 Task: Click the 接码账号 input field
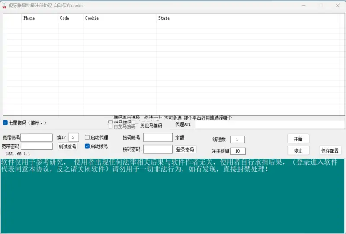coord(158,137)
